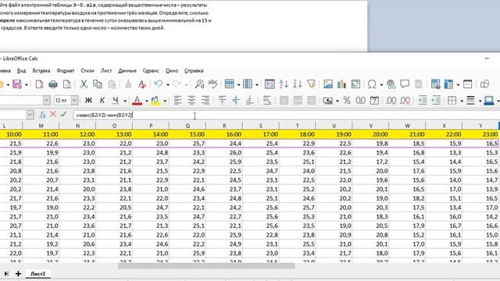Toggle align left
Viewport: 500px width, 281px height.
(177, 101)
